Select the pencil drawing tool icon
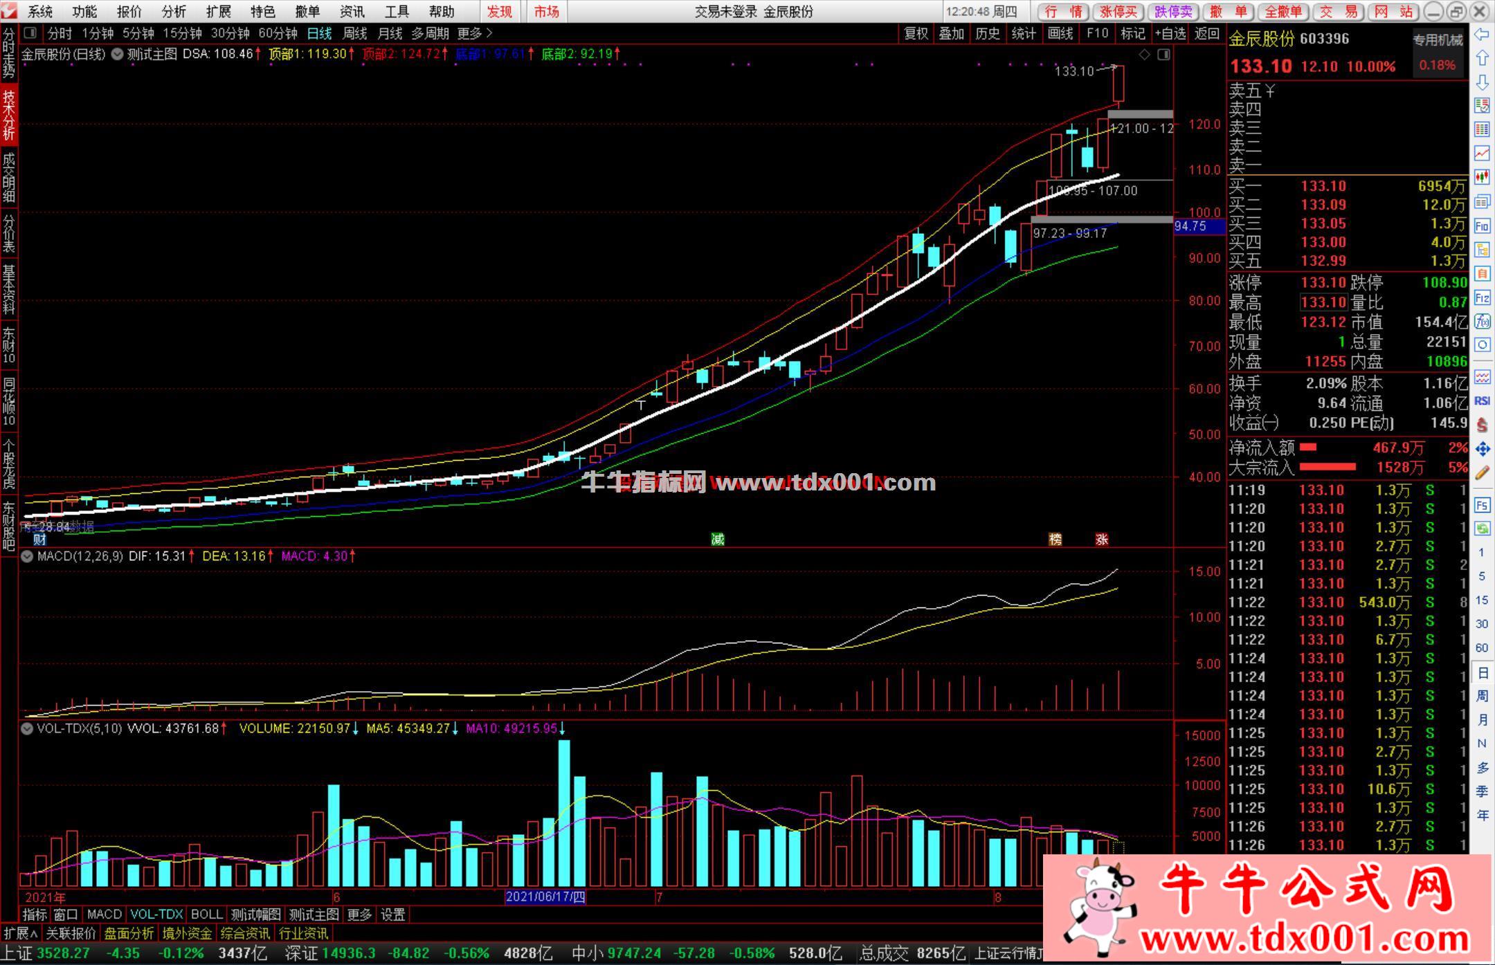Viewport: 1495px width, 965px height. click(1482, 474)
